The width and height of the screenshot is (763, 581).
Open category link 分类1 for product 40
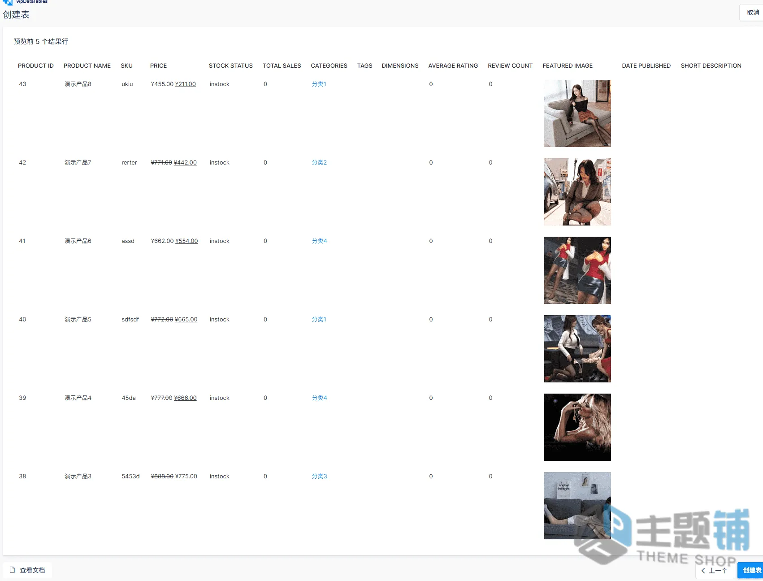pyautogui.click(x=319, y=319)
